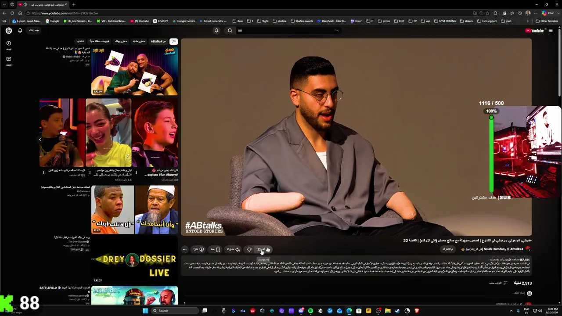562x316 pixels.
Task: Select the 'From #ABtalks' filter chip
Action: tap(158, 41)
